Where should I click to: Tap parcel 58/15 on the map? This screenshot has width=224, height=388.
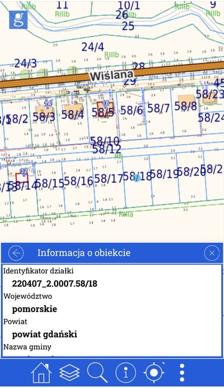click(x=50, y=183)
